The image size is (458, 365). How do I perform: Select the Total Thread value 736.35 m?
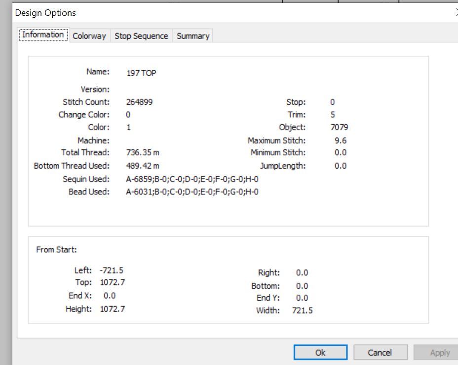(x=143, y=152)
